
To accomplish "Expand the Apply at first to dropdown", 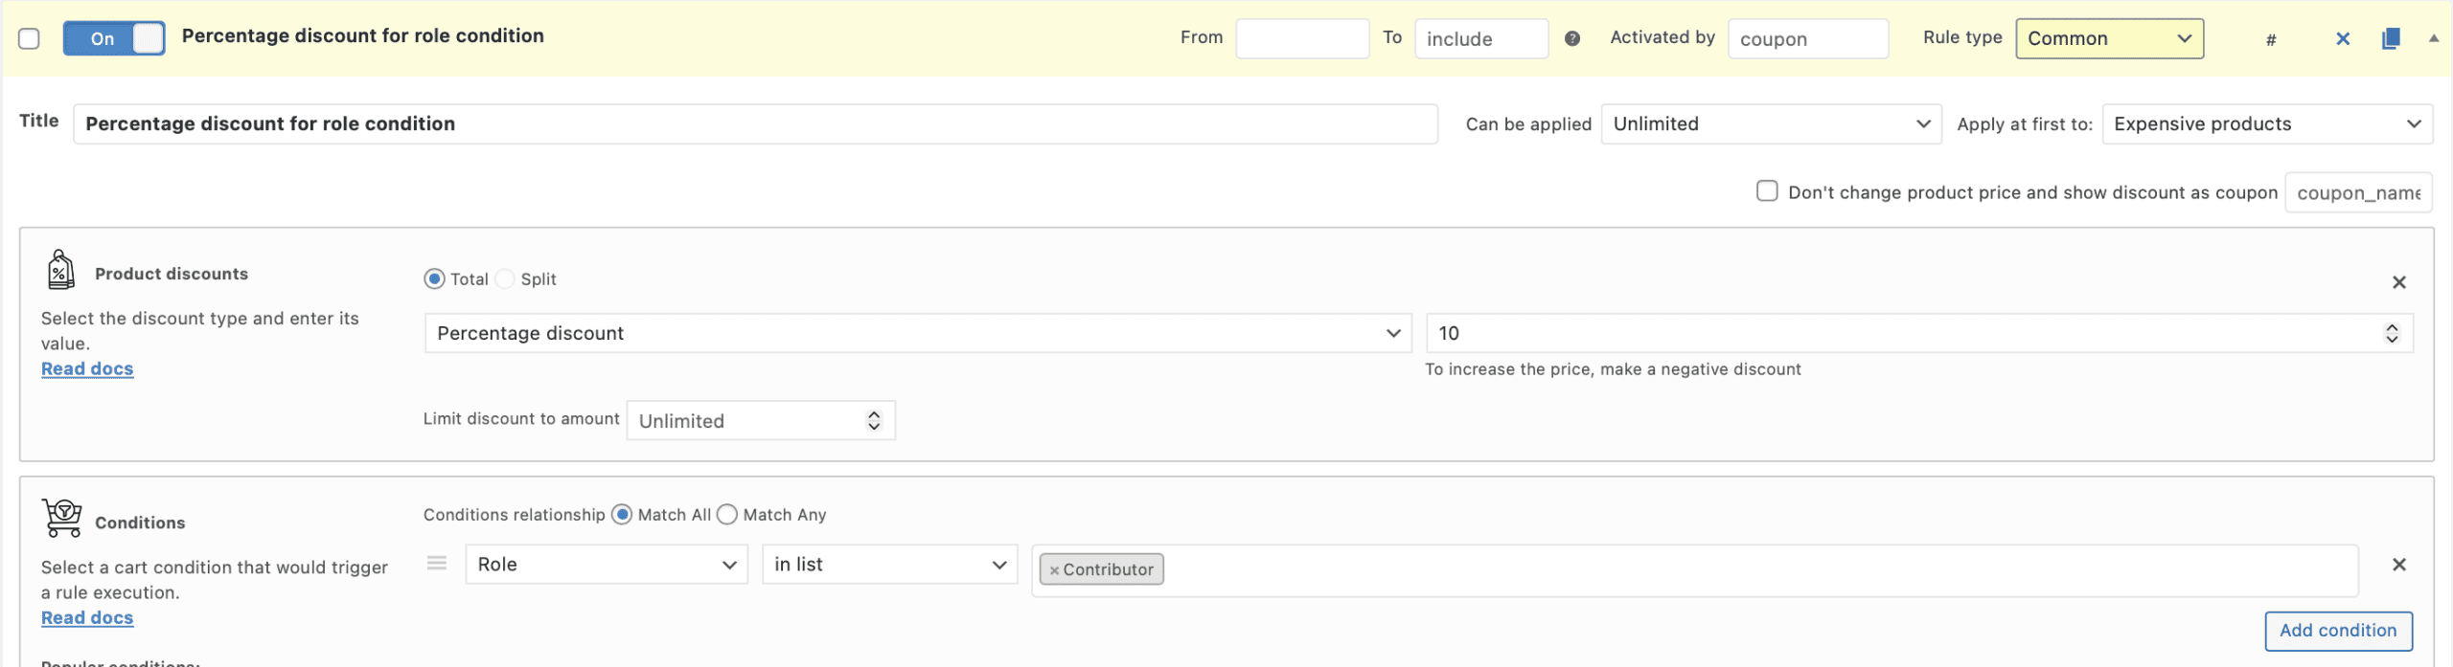I will [2266, 124].
